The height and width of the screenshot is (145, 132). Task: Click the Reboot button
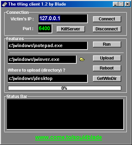tap(107, 68)
